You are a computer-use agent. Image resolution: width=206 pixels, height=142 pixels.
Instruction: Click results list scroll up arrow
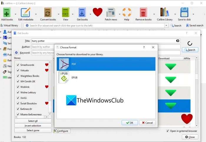[x=197, y=58]
